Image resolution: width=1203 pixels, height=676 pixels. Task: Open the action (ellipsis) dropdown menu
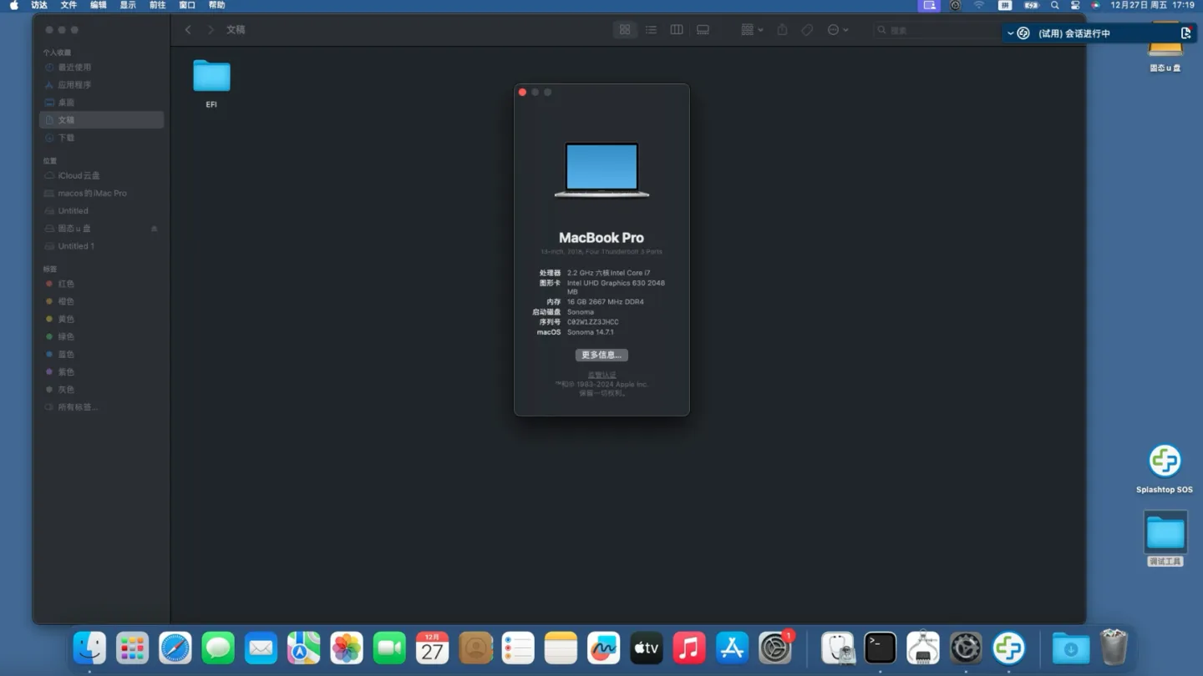click(837, 30)
